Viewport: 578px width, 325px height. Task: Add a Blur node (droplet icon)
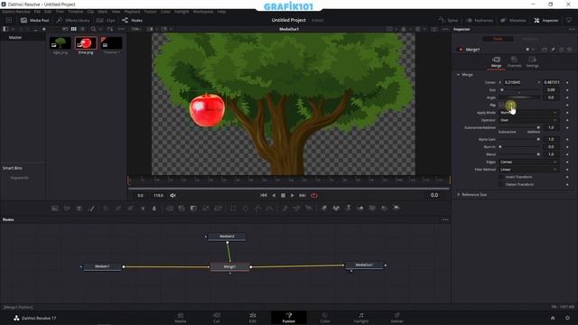pos(154,209)
